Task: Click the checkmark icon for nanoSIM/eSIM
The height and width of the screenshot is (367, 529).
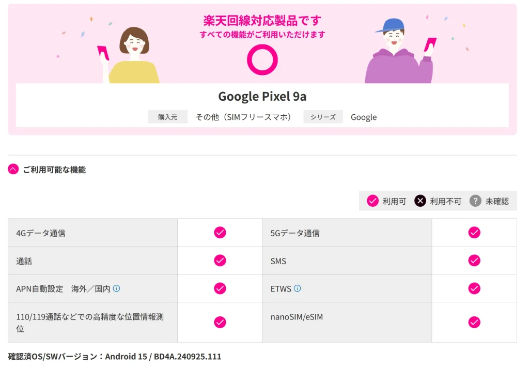Action: 474,322
